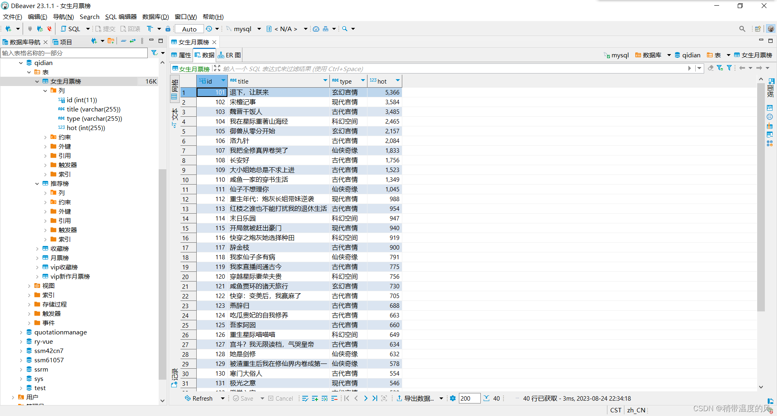Screen dimensions: 777x416
Task: Close the 女生月票榜 editor tab
Action: (214, 42)
